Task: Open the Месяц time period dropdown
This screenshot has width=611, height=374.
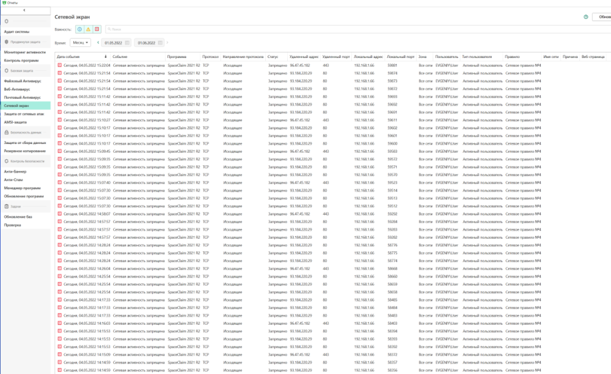Action: coord(80,43)
